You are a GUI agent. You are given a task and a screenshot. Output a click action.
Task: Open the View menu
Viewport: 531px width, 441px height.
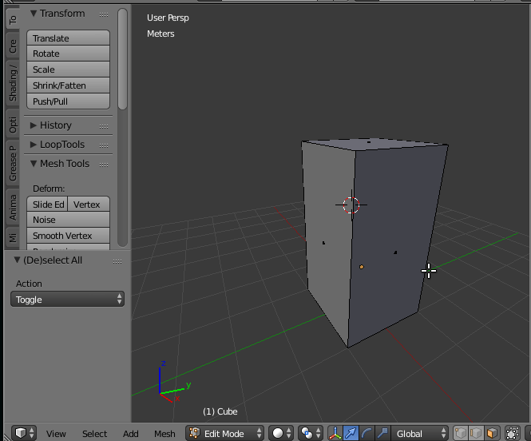(x=56, y=434)
